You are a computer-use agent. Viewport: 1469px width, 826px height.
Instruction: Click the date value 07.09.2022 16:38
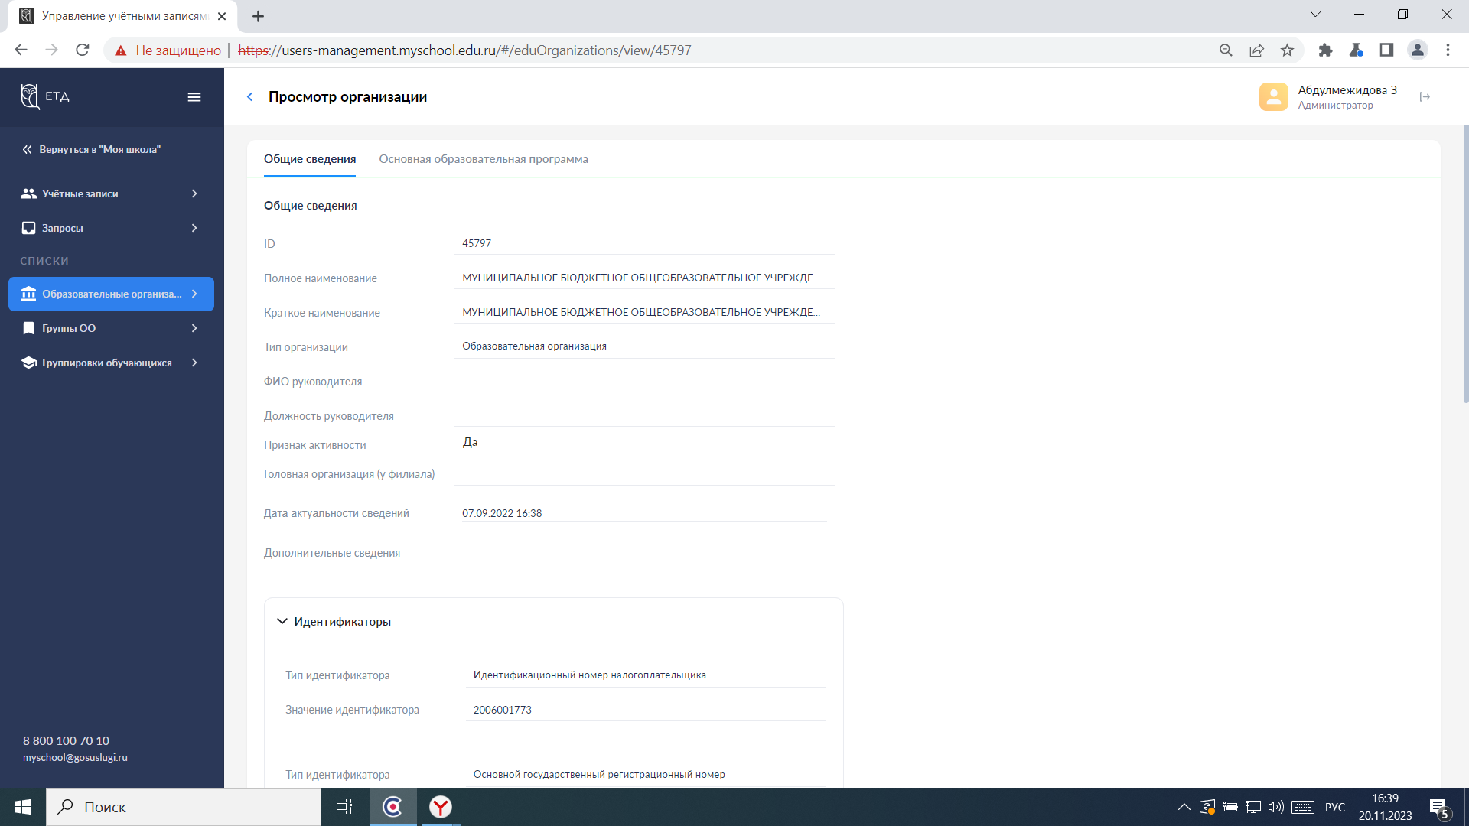pos(502,513)
